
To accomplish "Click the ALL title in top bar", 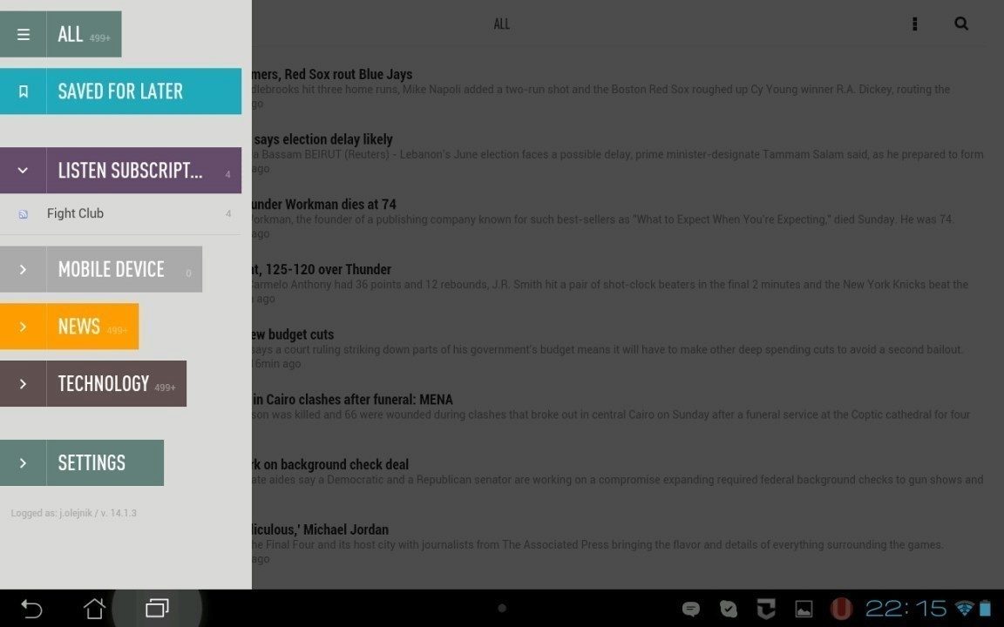I will point(501,24).
